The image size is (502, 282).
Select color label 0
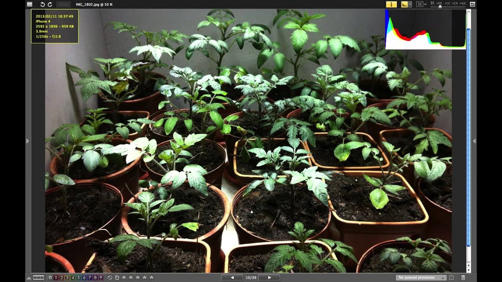[x=50, y=278]
